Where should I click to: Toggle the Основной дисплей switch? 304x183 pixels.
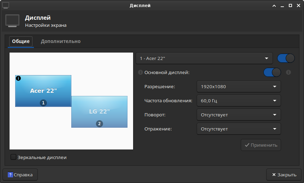[272, 72]
